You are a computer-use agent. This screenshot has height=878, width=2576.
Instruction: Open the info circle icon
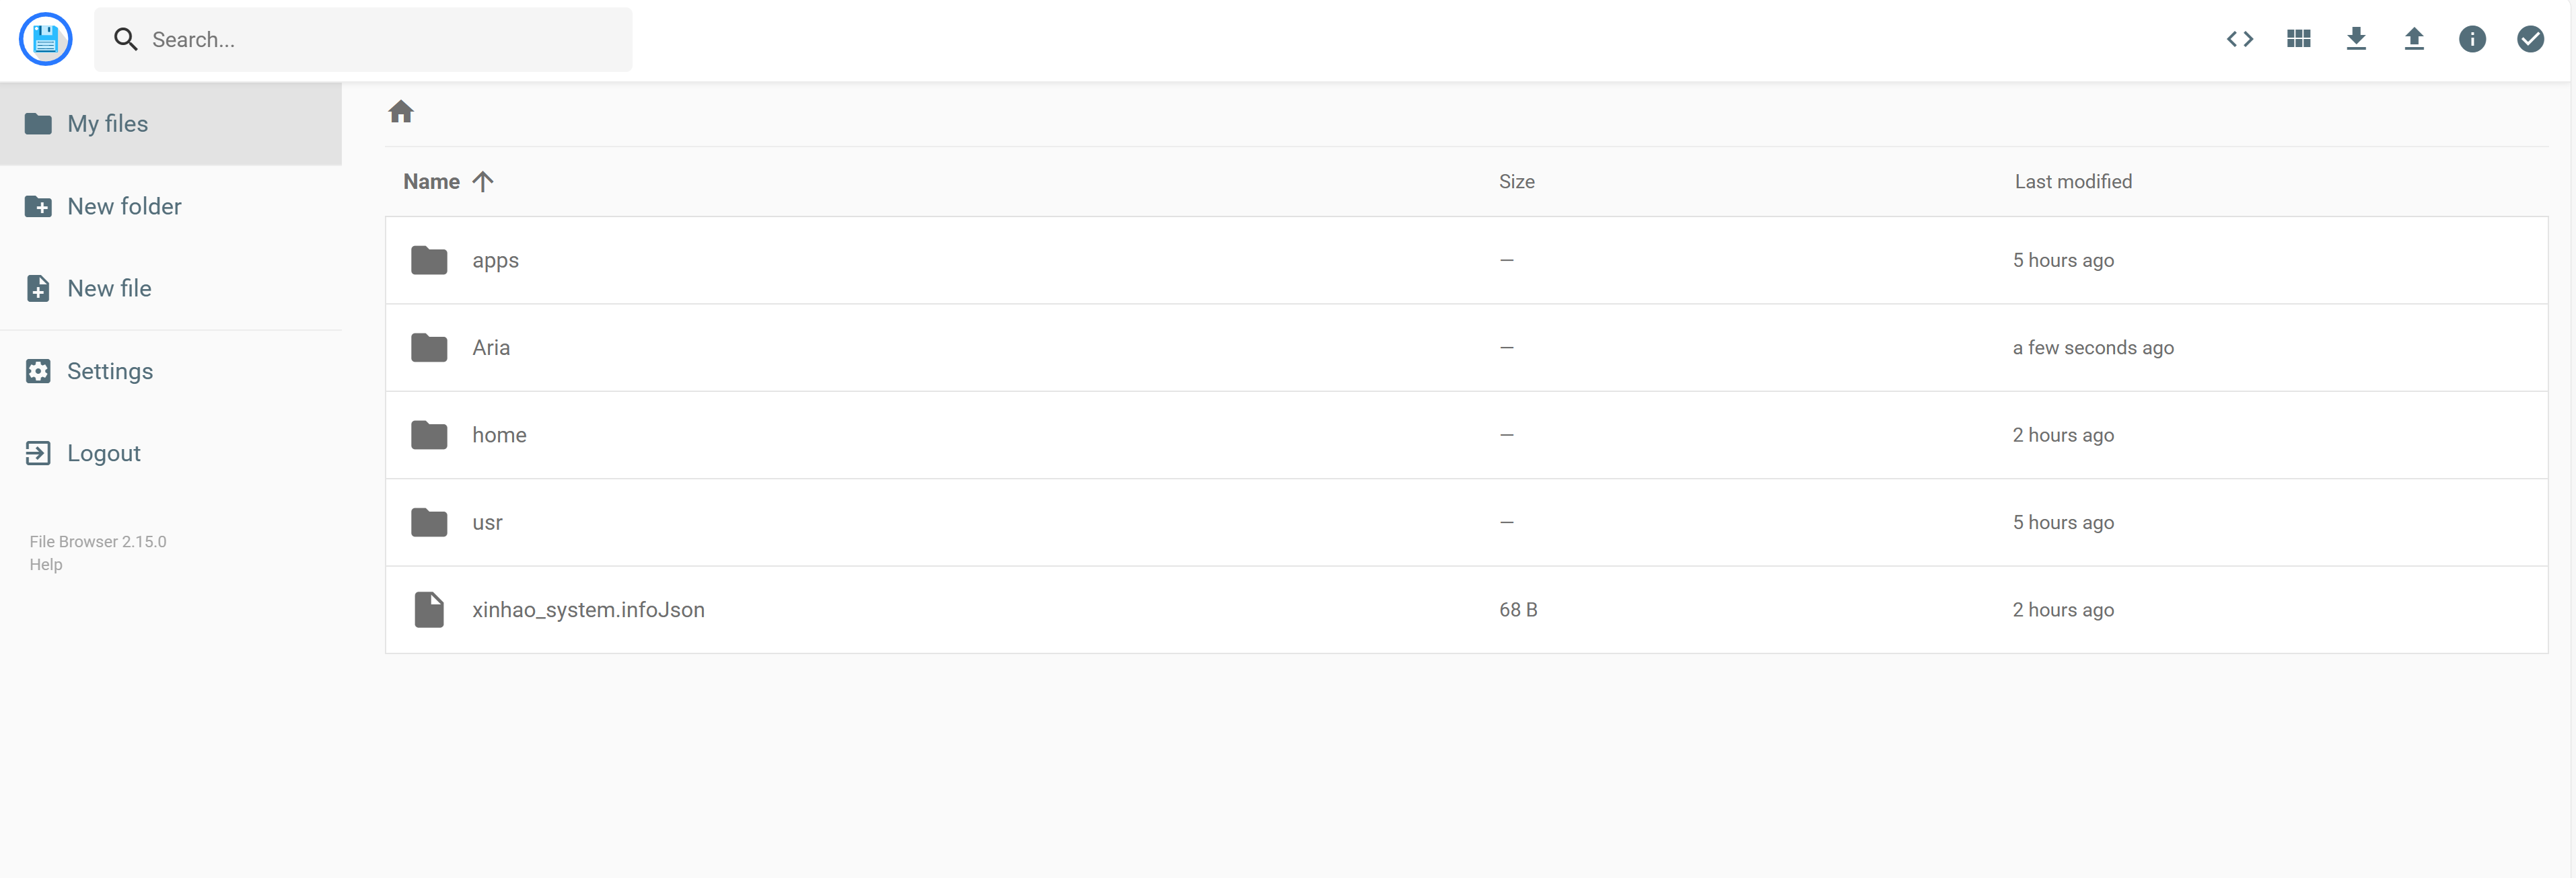tap(2471, 39)
